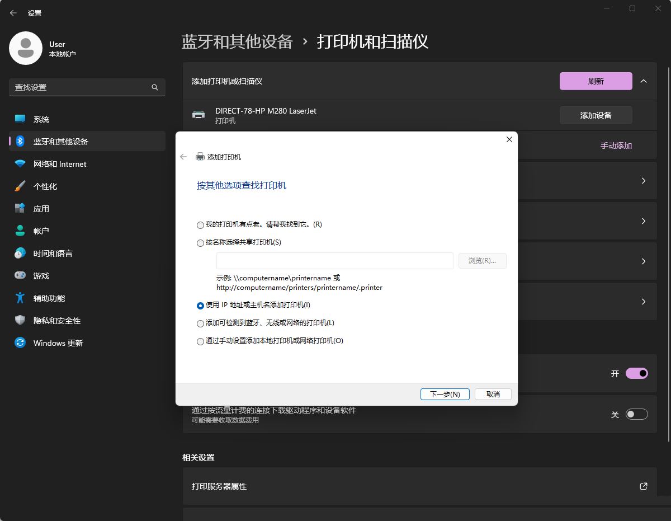Open 辅助功能 accessibility icon in sidebar
Screen dimensions: 671x521
tap(20, 298)
